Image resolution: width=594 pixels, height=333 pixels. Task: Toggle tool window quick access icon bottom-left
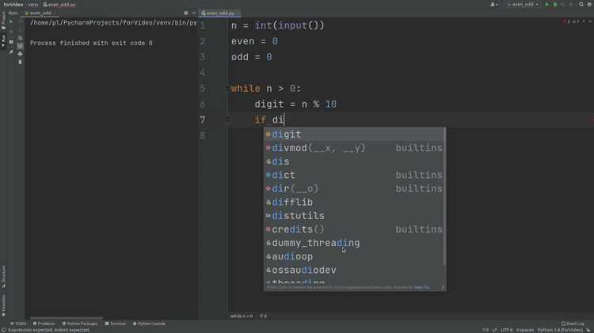tap(3, 330)
